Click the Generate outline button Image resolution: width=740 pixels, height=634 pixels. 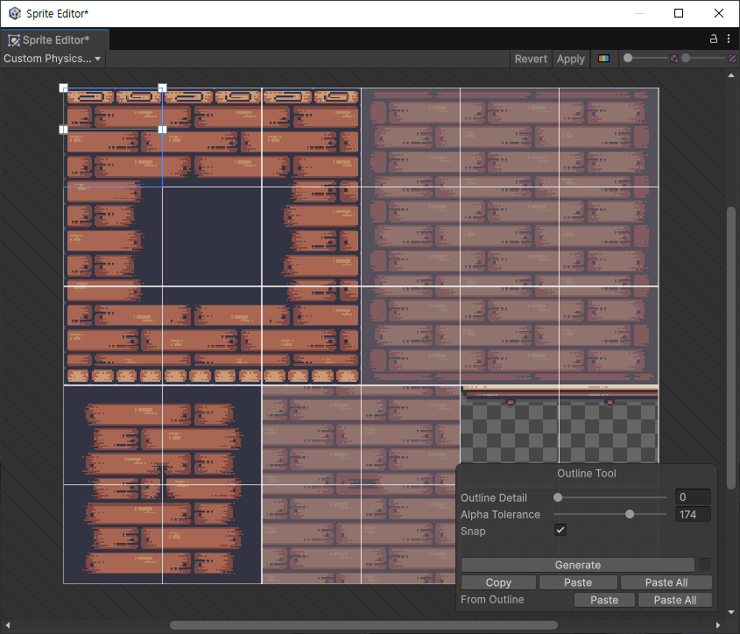578,565
